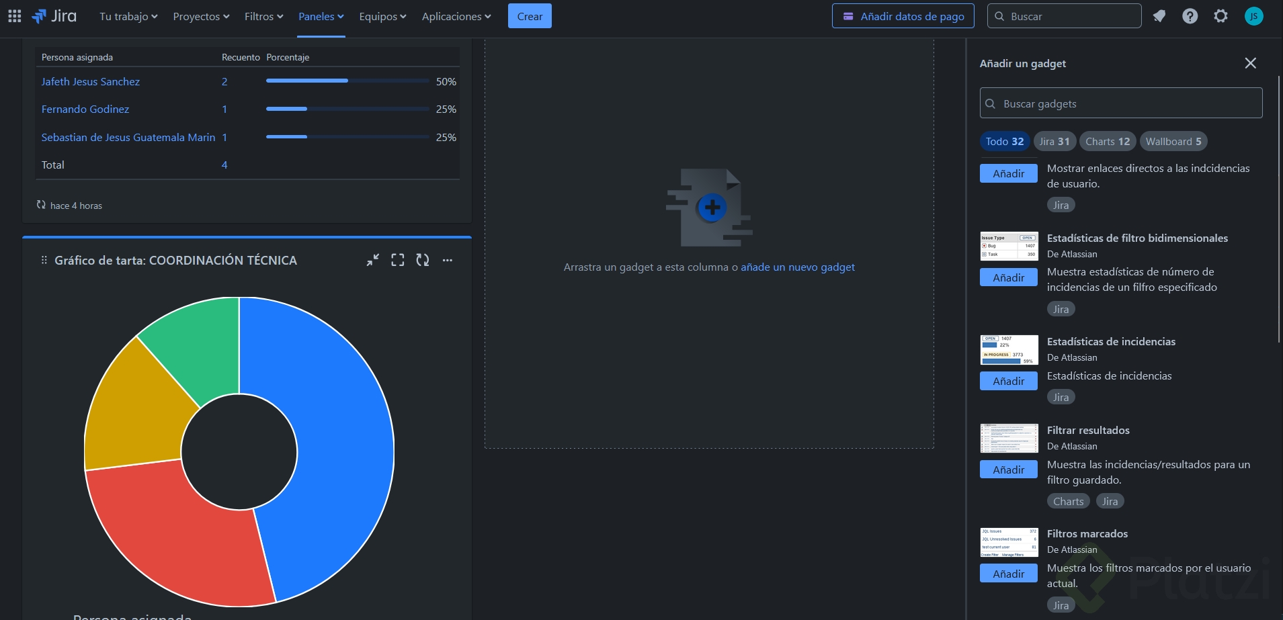Expand the Proyectos menu
Image resolution: width=1283 pixels, height=620 pixels.
201,16
